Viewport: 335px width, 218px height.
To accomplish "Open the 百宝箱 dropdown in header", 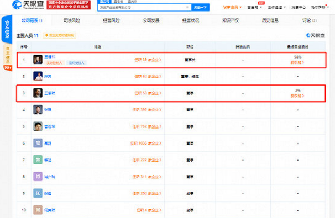I will 254,7.
